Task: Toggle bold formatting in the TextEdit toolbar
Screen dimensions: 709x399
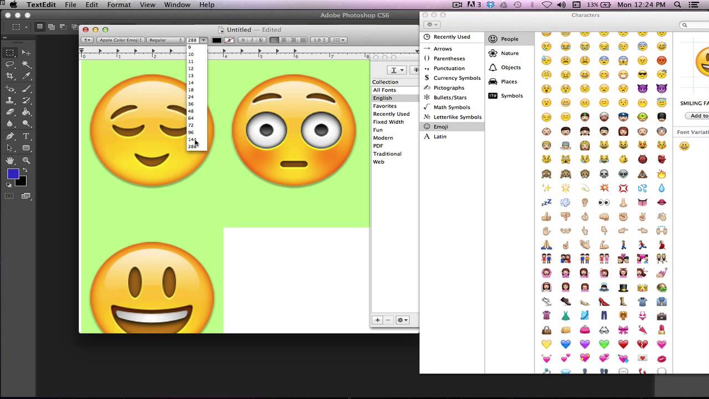Action: pyautogui.click(x=243, y=40)
